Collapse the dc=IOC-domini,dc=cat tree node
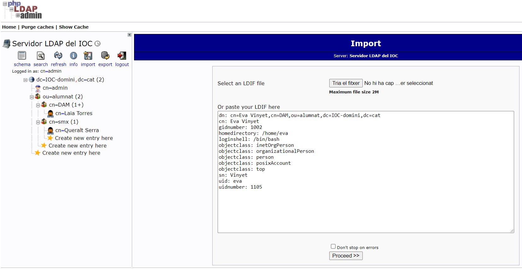This screenshot has width=522, height=271. [x=26, y=80]
